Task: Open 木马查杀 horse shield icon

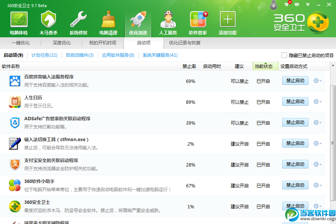Action: coord(49,20)
